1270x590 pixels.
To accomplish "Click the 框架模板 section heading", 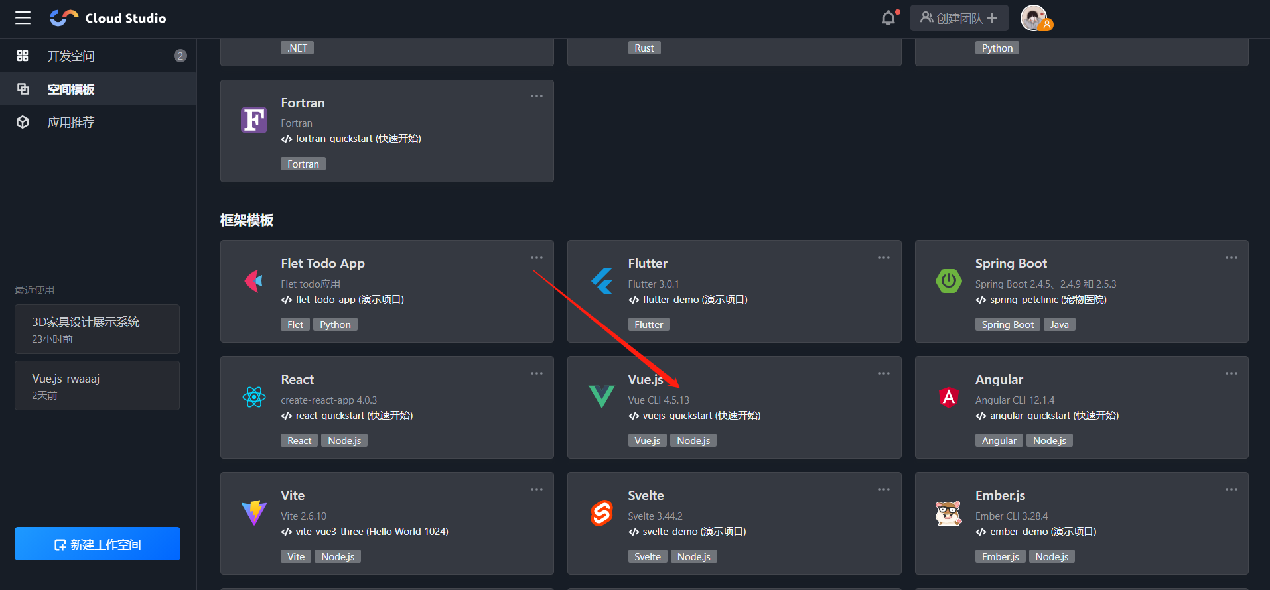I will [x=247, y=220].
